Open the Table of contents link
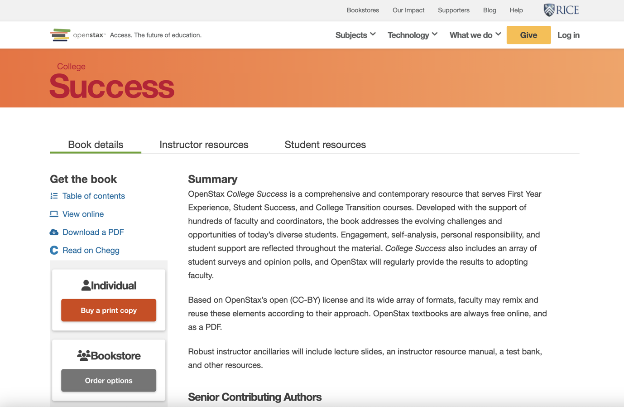 93,196
